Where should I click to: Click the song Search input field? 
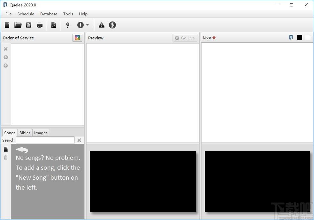(x=45, y=140)
